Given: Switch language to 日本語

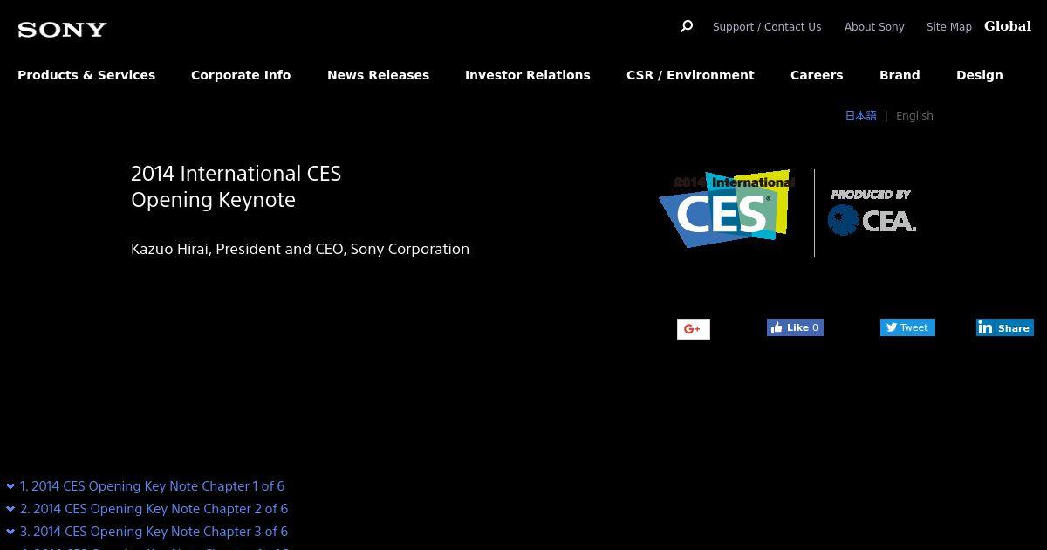Looking at the screenshot, I should 860,115.
